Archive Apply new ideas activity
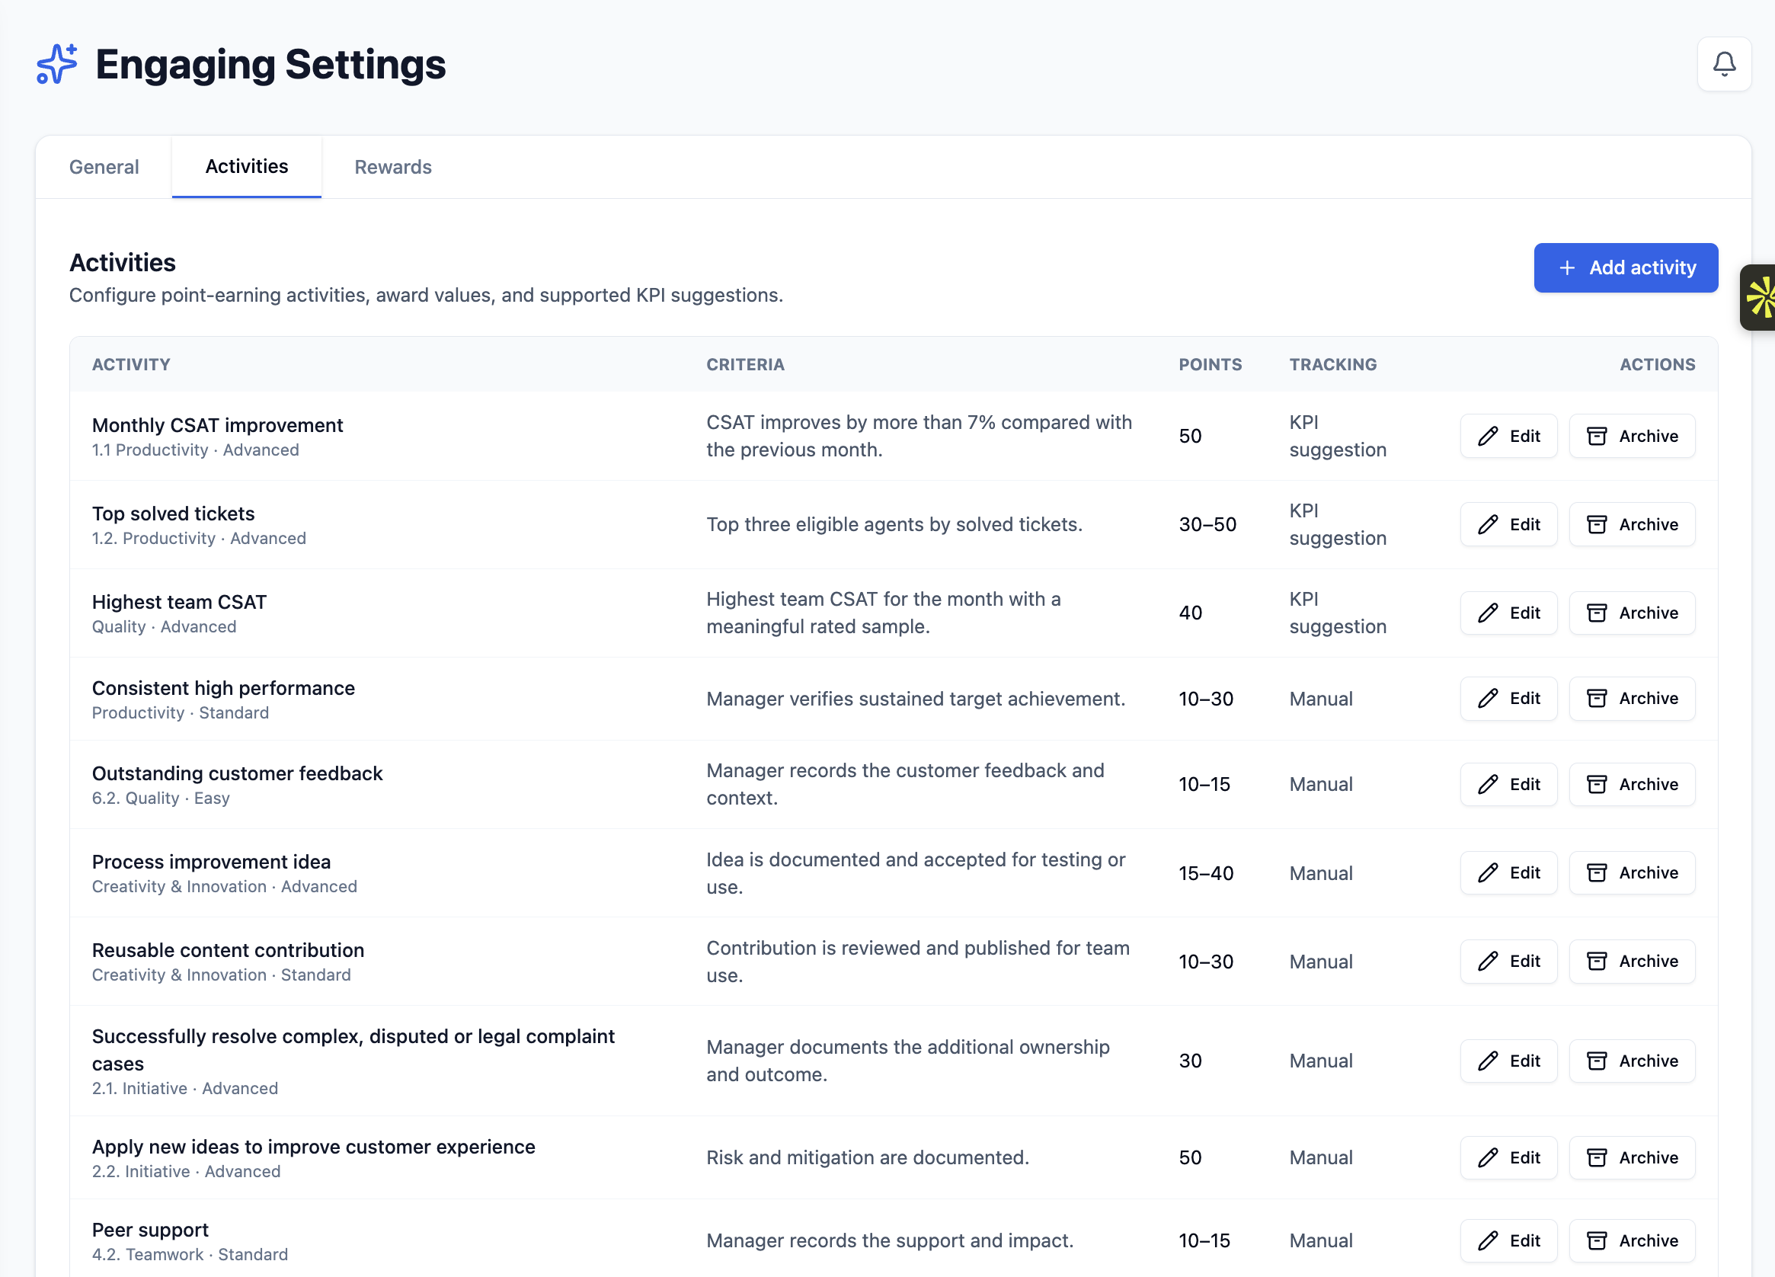Viewport: 1775px width, 1277px height. point(1632,1158)
